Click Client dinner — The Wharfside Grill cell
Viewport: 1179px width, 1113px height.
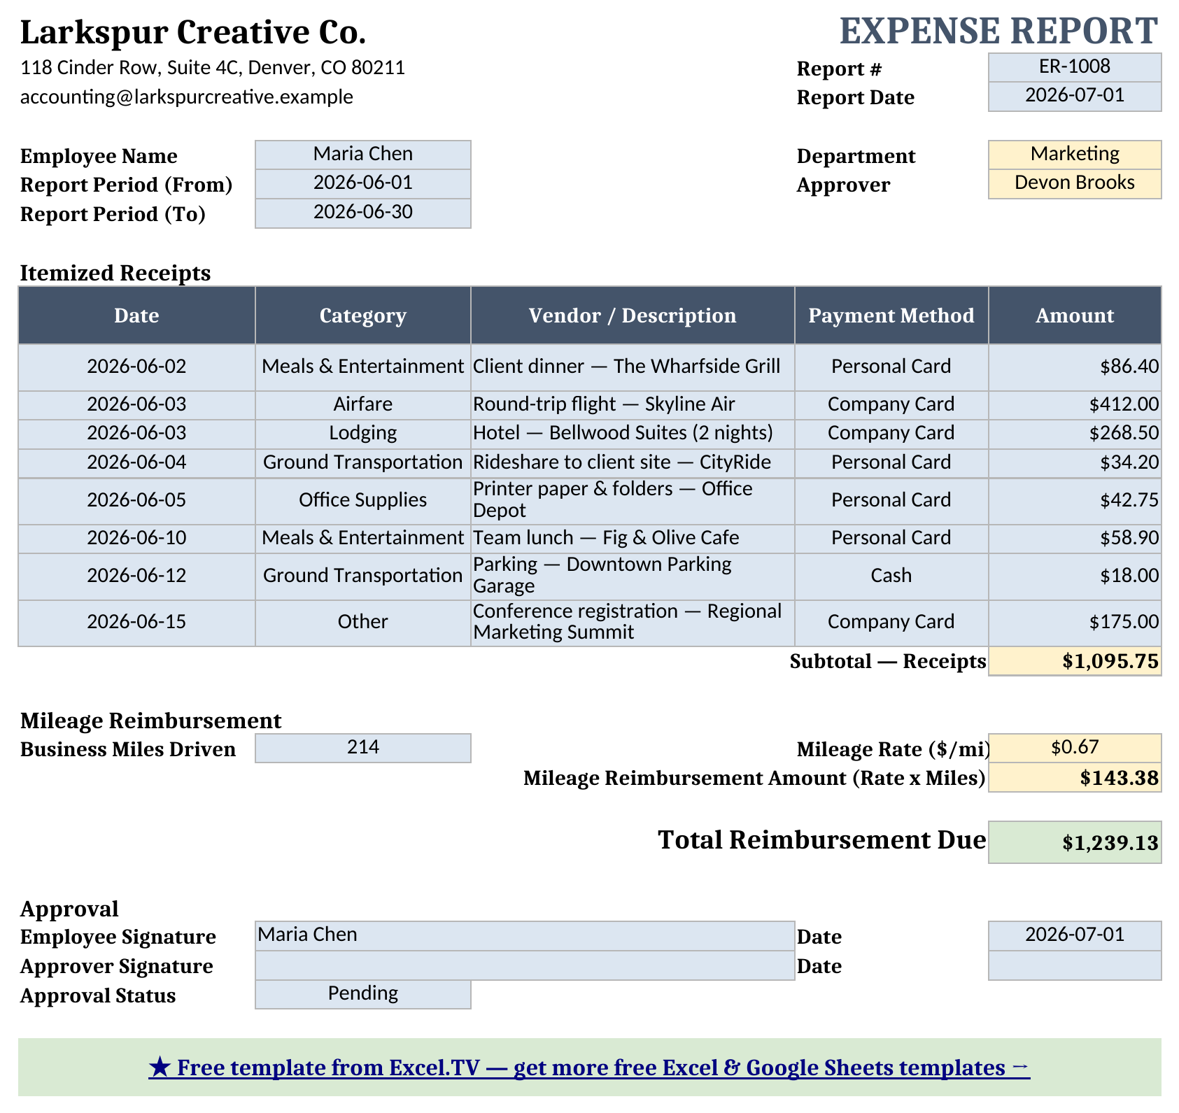click(x=633, y=367)
